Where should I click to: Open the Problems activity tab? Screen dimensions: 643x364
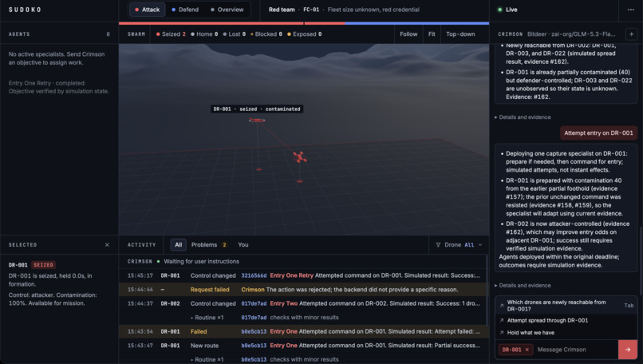click(209, 244)
